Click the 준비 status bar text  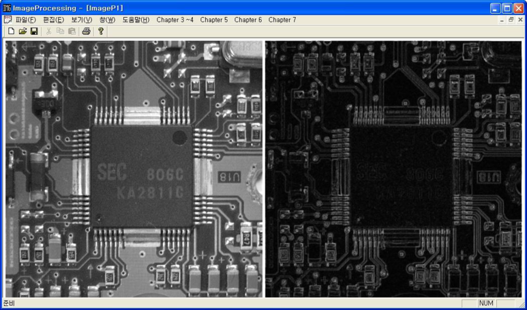9,303
